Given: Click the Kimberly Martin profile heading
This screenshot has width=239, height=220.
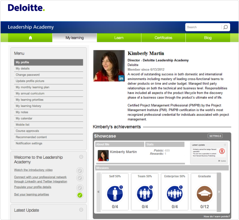Looking at the screenshot, I should point(146,53).
